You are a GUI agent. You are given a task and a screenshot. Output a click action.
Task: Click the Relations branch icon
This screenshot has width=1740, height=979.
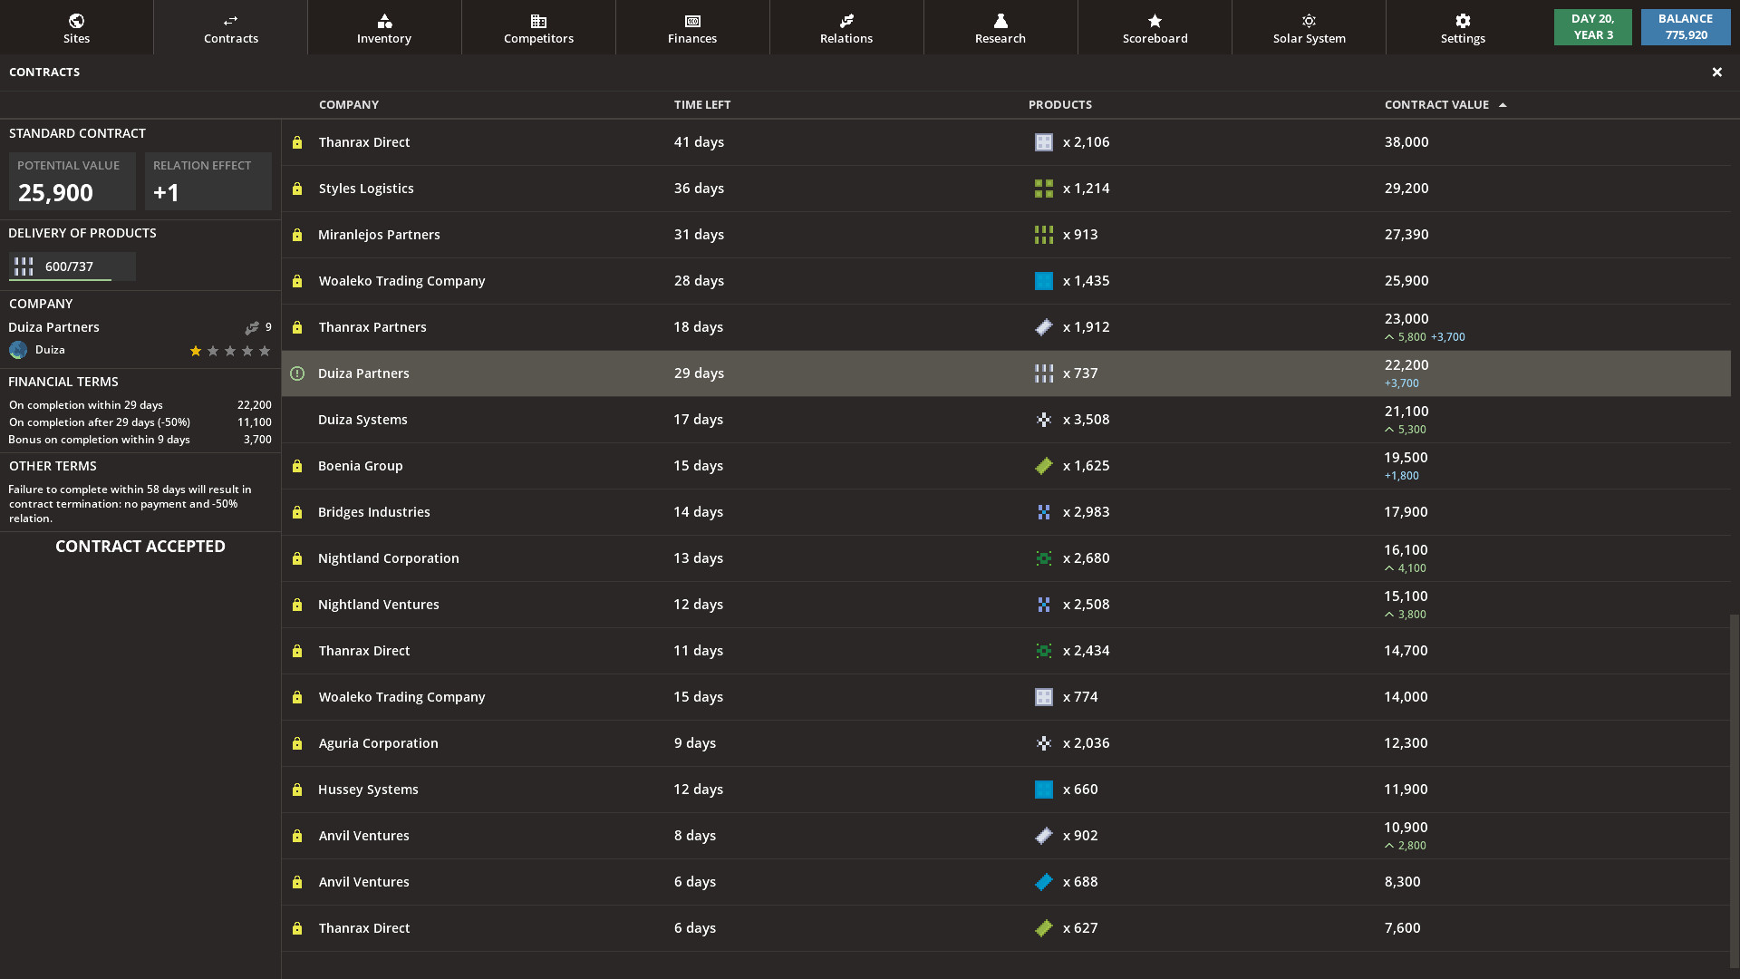coord(846,20)
